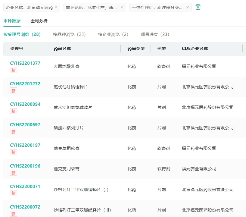Click 北京福元医药股份有限公司 in row CYHS2200697
This screenshot has width=246, height=217.
[208, 128]
